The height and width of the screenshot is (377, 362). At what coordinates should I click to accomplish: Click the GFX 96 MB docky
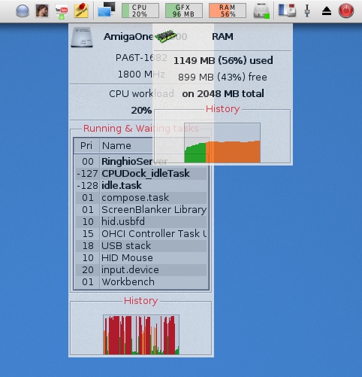(x=184, y=11)
